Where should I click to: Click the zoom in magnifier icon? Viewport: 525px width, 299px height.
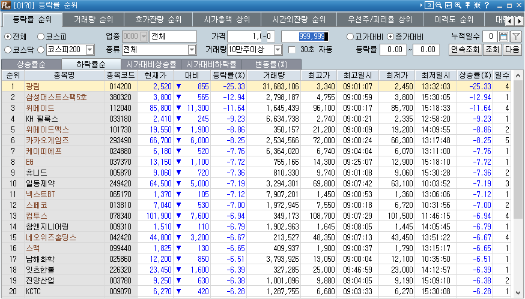pyautogui.click(x=457, y=5)
